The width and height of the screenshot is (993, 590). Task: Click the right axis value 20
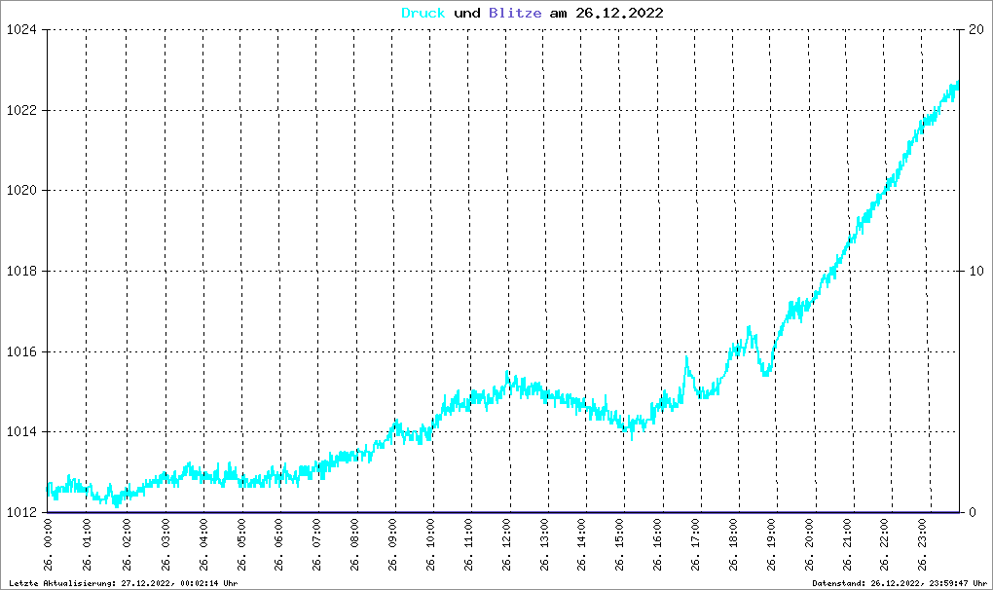coord(976,30)
